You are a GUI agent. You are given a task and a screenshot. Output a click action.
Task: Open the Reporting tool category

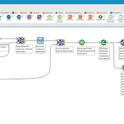tap(47, 13)
